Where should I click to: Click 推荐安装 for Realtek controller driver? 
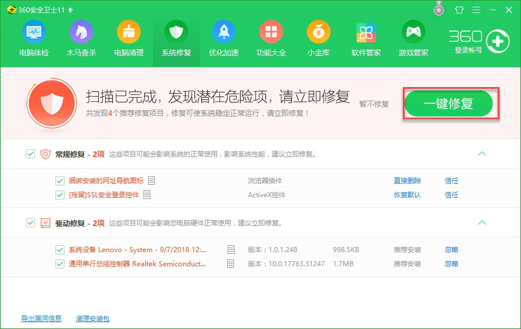407,264
